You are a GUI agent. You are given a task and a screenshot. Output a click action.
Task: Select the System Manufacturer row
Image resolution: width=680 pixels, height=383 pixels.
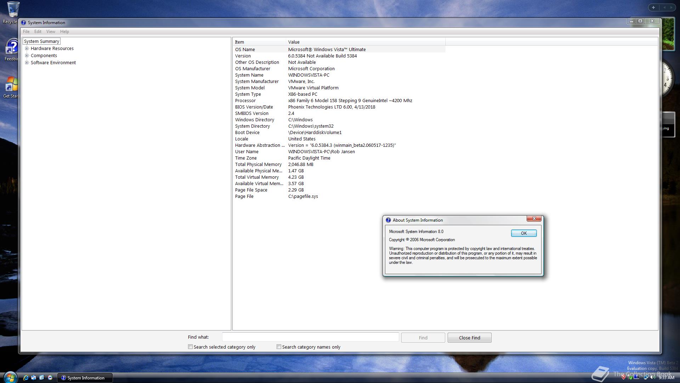pos(339,81)
